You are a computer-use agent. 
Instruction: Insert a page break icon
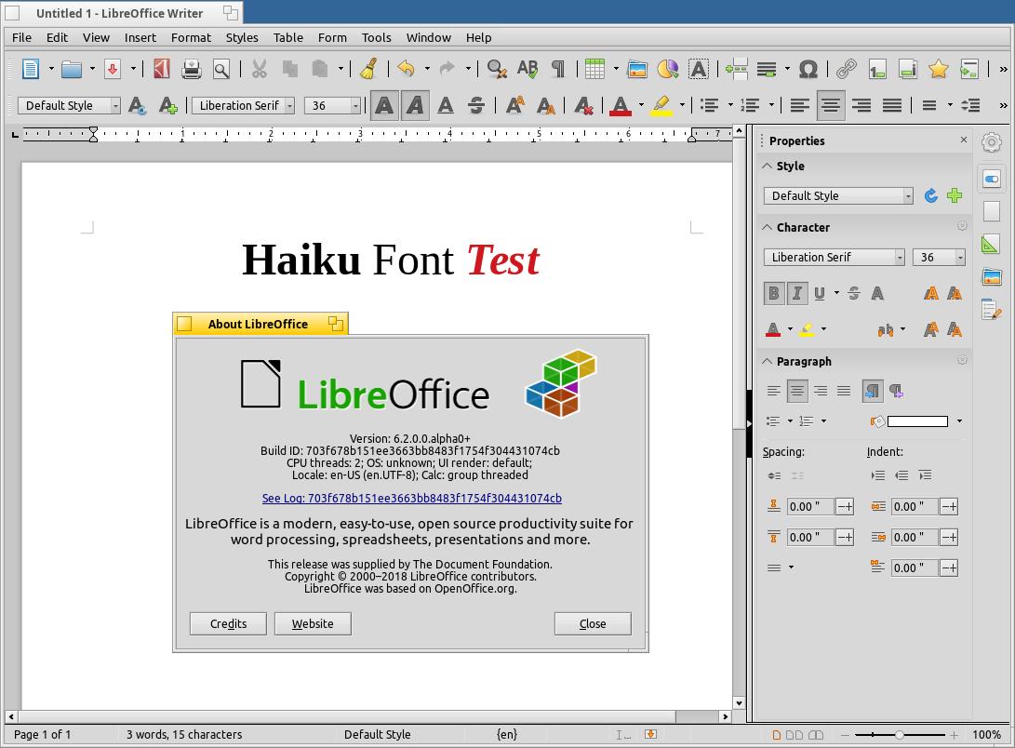pos(737,69)
